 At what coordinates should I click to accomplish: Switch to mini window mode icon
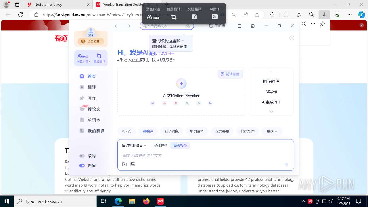(x=253, y=26)
